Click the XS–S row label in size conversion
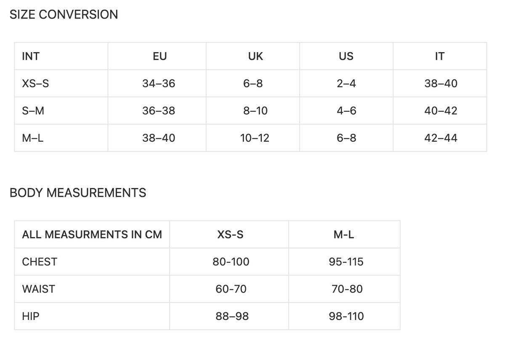 [35, 84]
